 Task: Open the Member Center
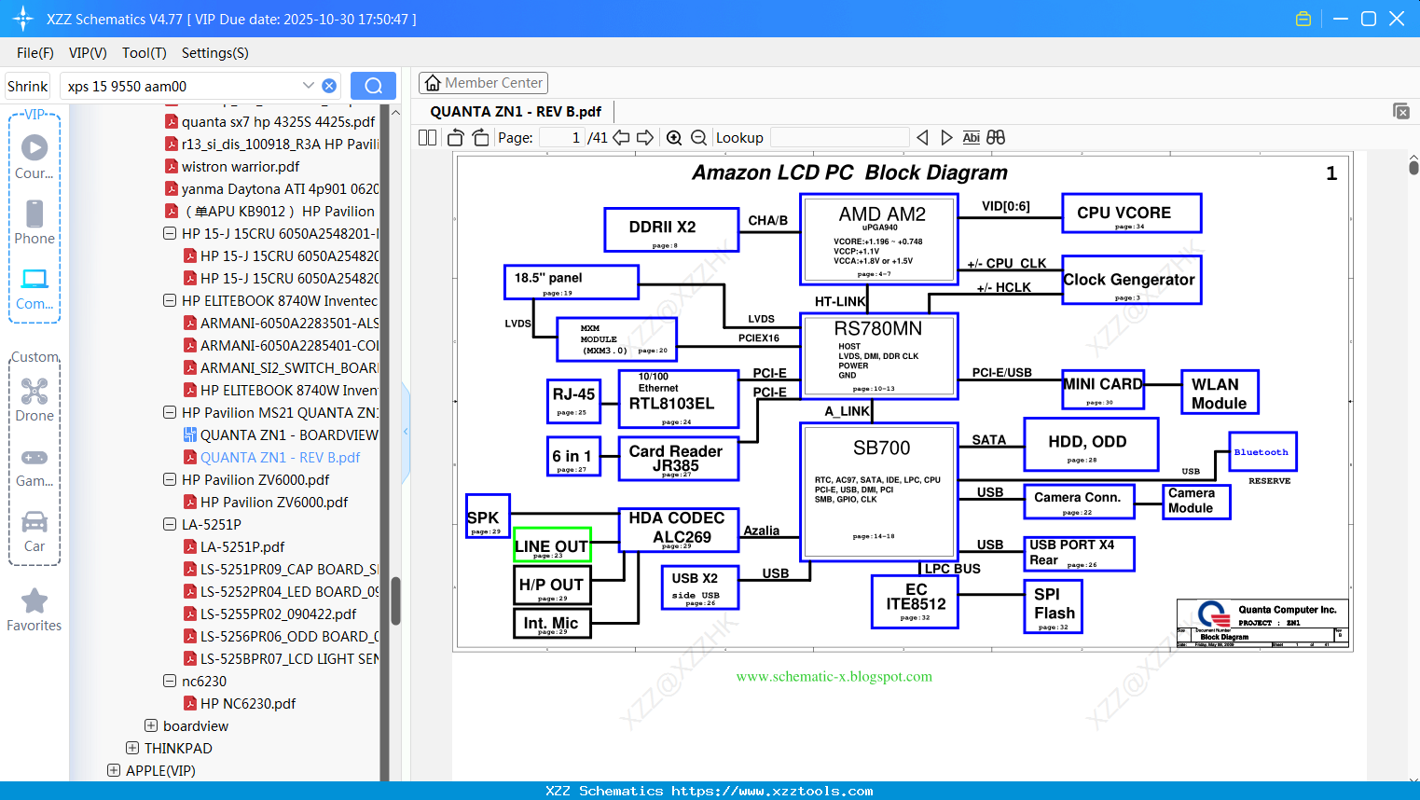tap(483, 83)
